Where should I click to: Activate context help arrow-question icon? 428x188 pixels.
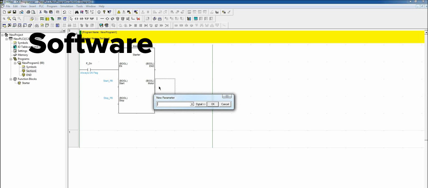click(109, 12)
